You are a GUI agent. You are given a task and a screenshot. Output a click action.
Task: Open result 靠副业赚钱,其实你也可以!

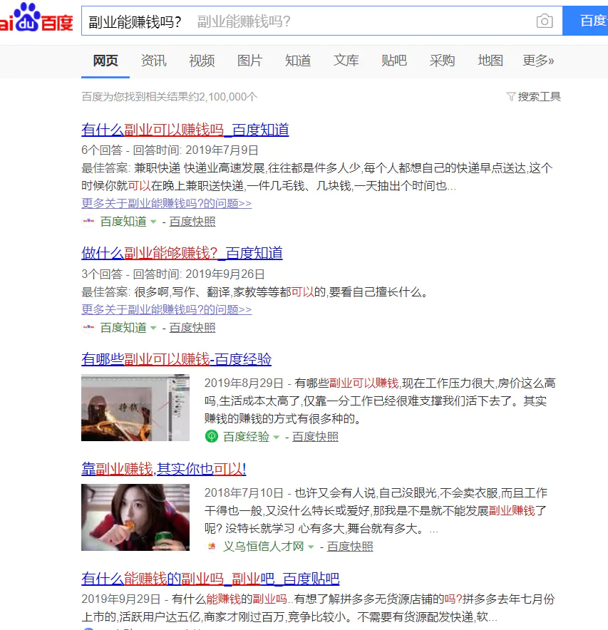tap(163, 468)
